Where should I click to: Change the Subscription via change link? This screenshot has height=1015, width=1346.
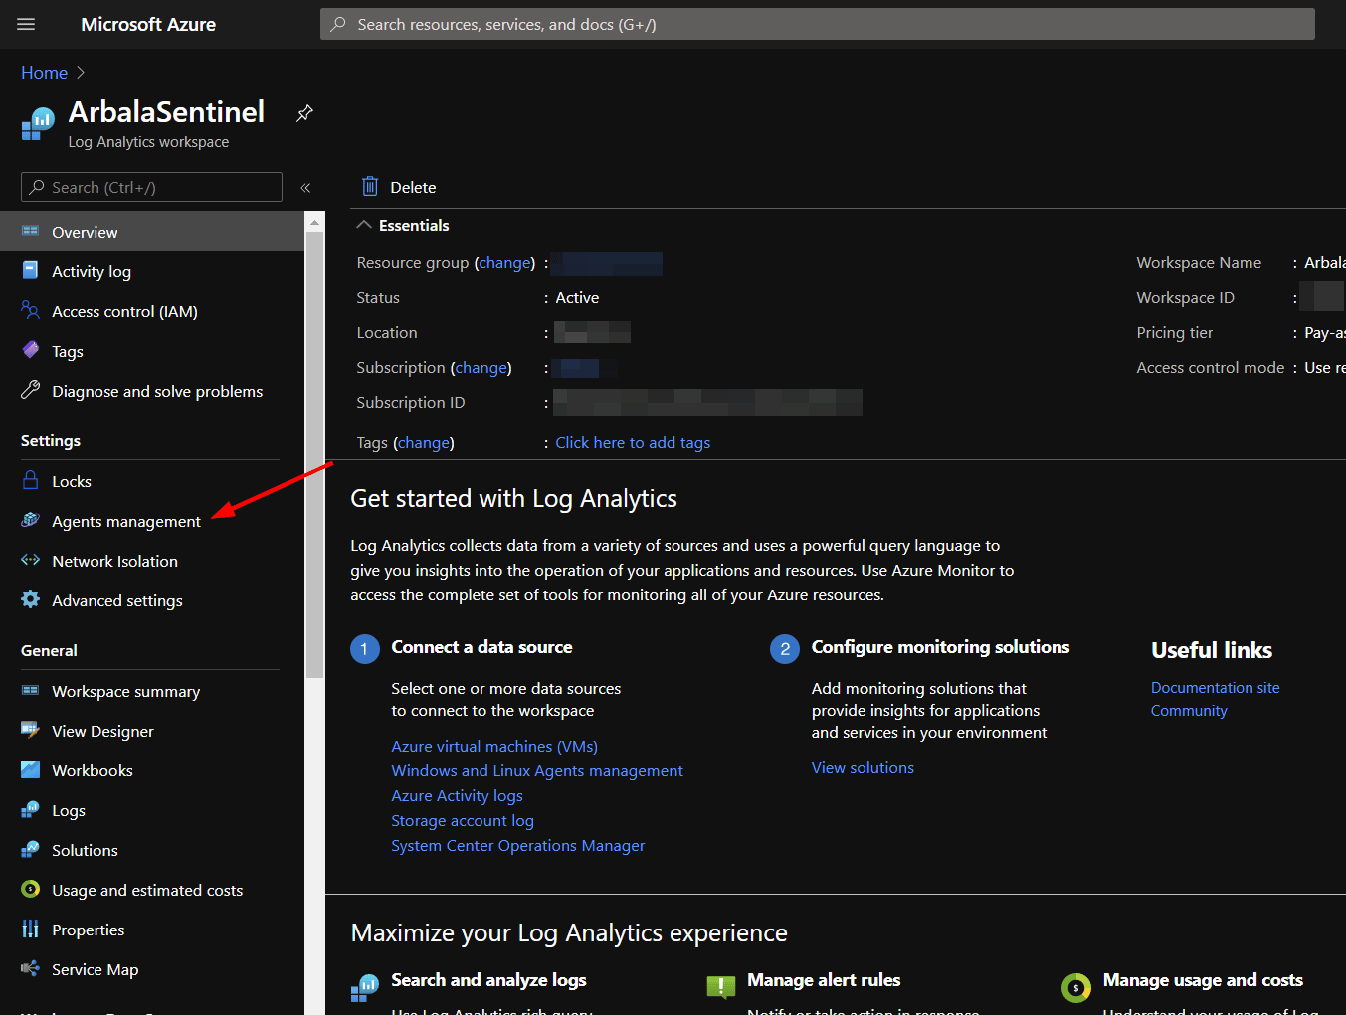[481, 367]
